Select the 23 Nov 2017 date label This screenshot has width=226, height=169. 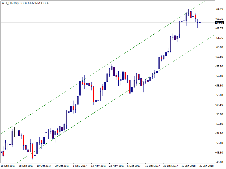pyautogui.click(x=117, y=166)
